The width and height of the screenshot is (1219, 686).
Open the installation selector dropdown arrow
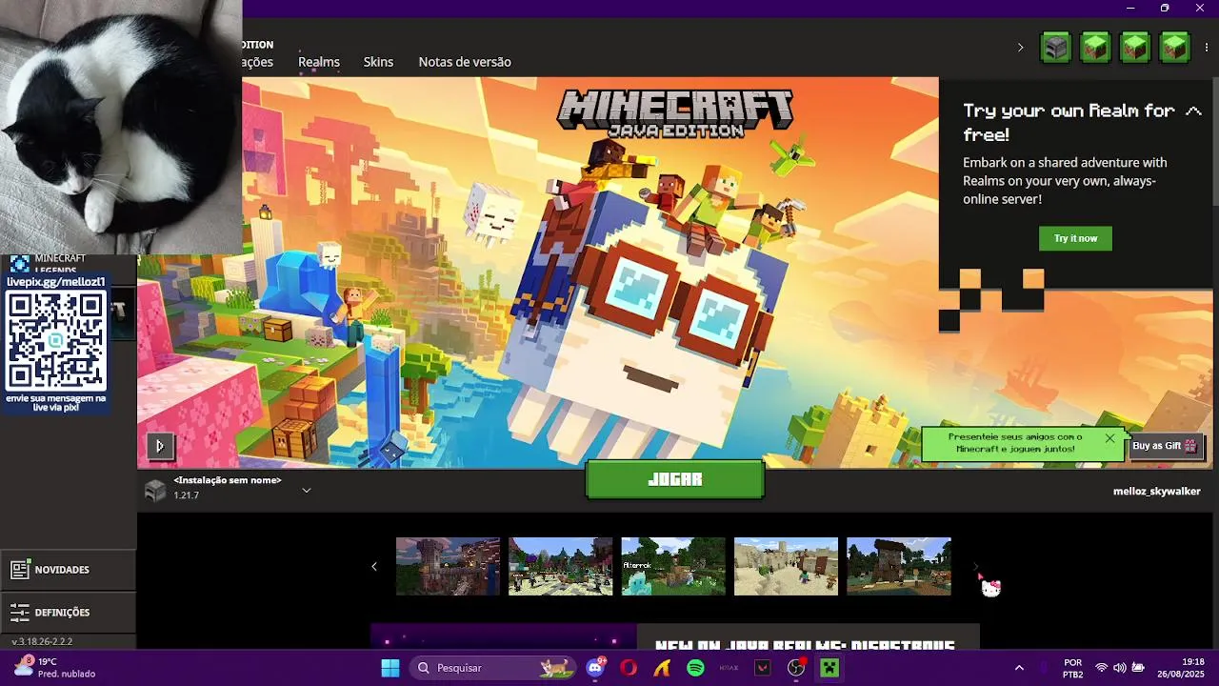[x=307, y=490]
